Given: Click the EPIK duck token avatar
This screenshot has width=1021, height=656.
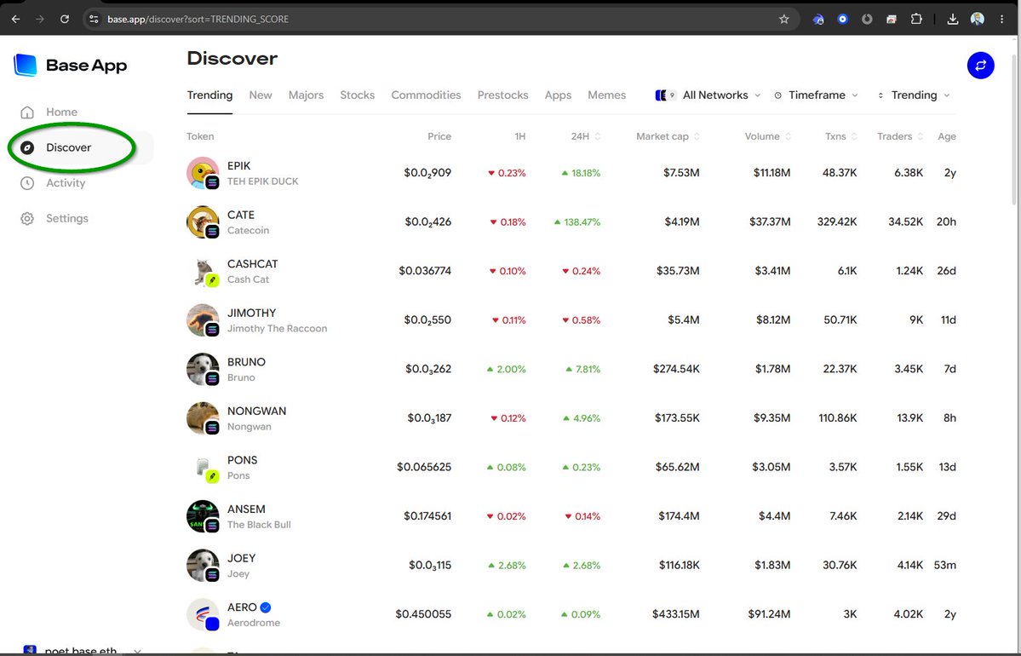Looking at the screenshot, I should tap(203, 173).
